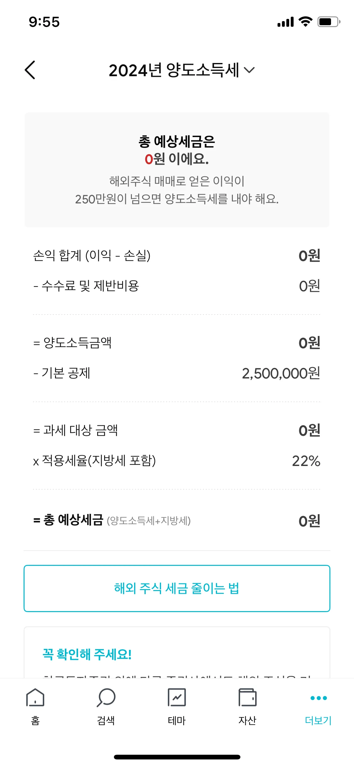Switch to the 검색 tab label
Viewport: 354px width, 767px height.
point(106,720)
